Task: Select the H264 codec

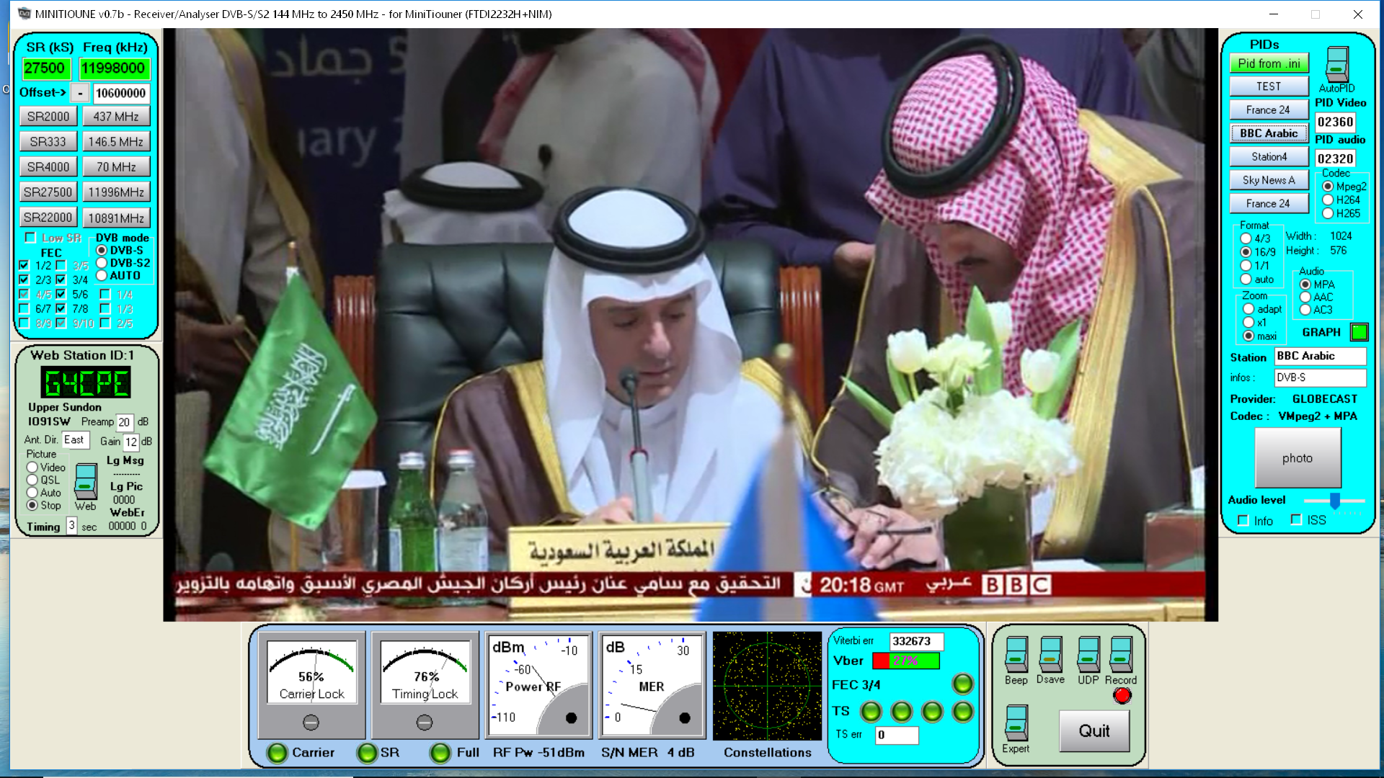Action: pyautogui.click(x=1328, y=200)
